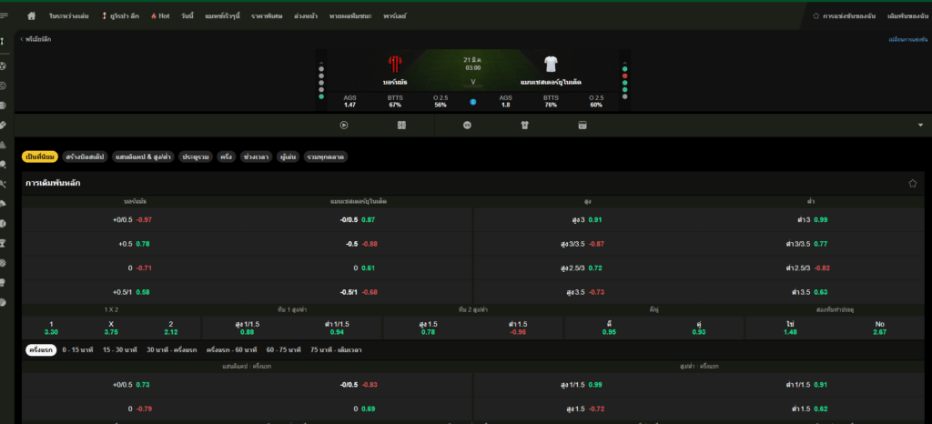Open the pitch layout icon

(x=401, y=126)
